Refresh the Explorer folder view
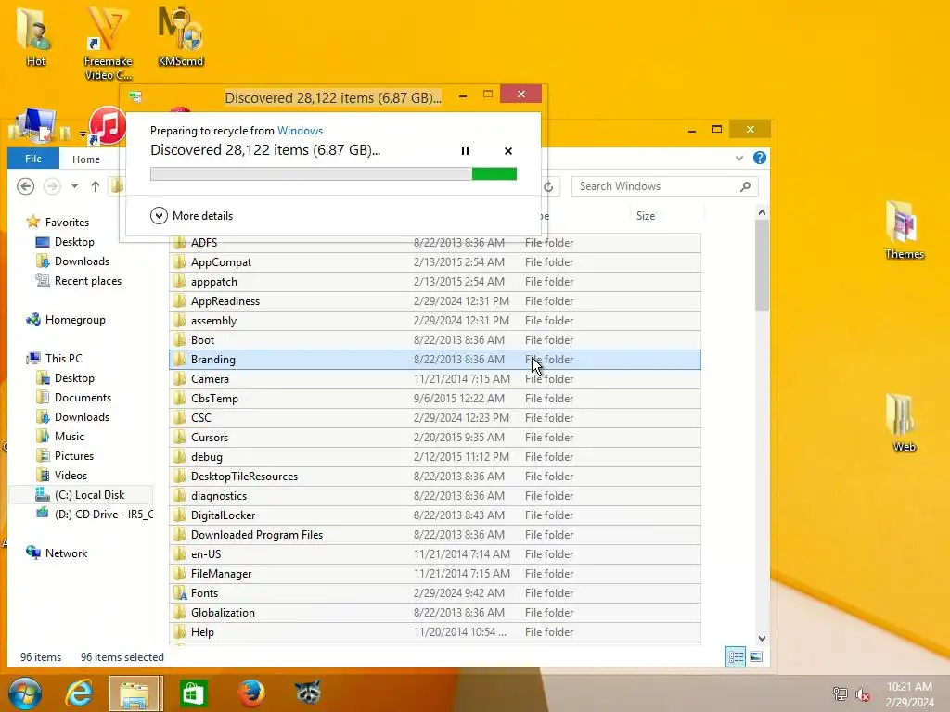Screen dimensions: 950x712 [548, 186]
